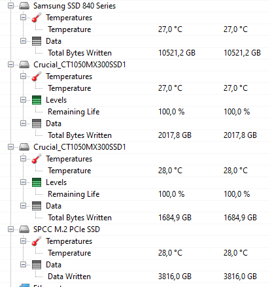The image size is (270, 287).
Task: Select the Samsung SSD 840 Series label
Action: point(75,6)
